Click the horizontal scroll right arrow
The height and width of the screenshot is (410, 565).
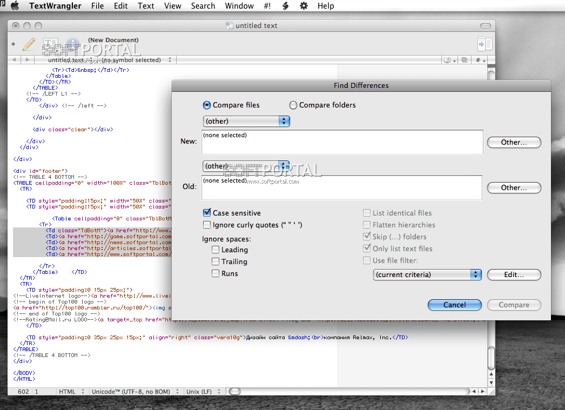coord(482,391)
